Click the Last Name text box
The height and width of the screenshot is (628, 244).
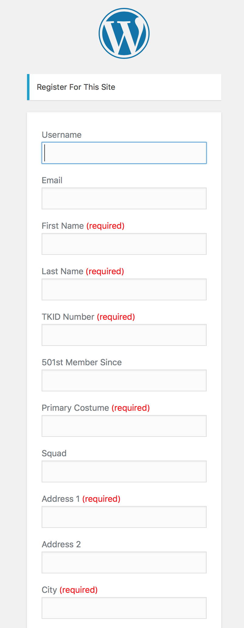click(124, 289)
